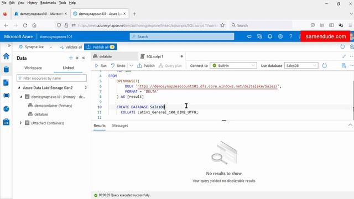The image size is (354, 199).
Task: Open the File menu in Firefox
Action: click(4, 3)
